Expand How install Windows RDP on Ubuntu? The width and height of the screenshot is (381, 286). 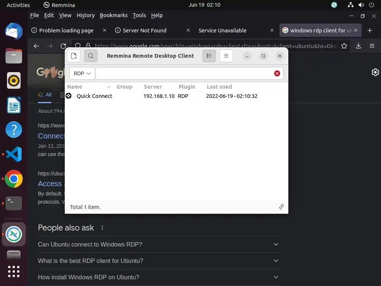[x=159, y=277]
